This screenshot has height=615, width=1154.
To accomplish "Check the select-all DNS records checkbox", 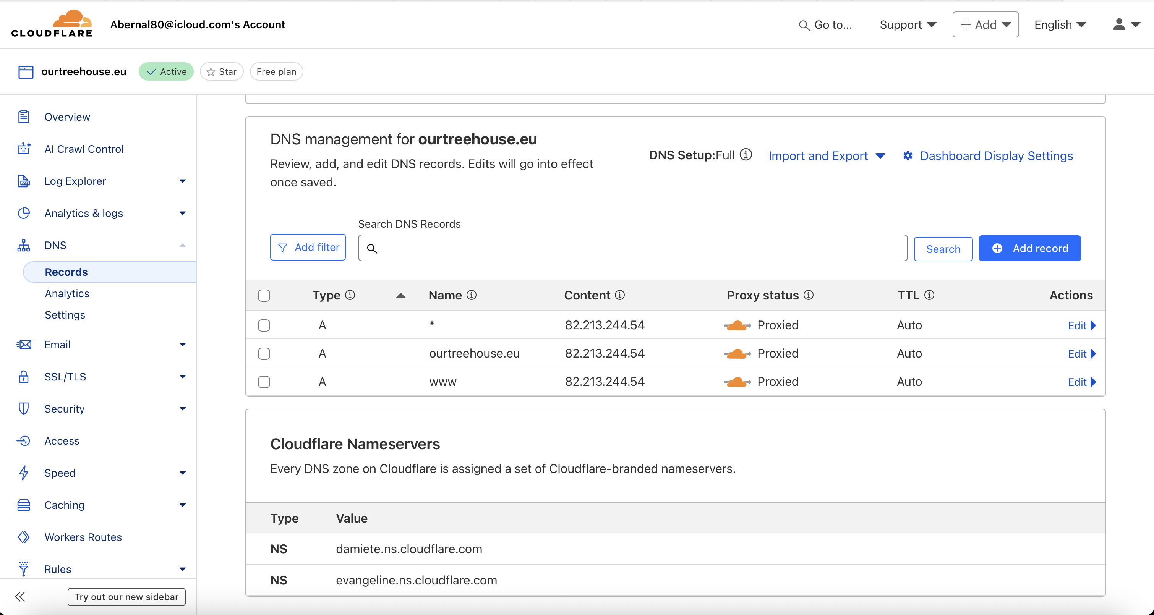I will coord(264,296).
